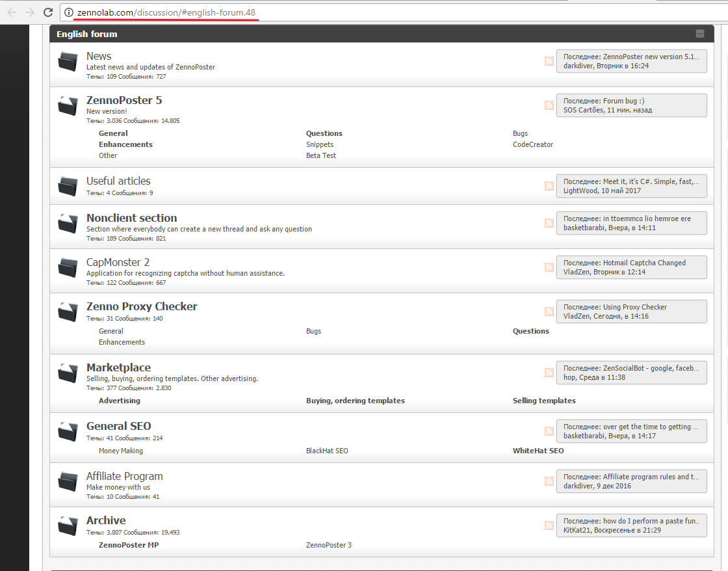Open RSS feed for Zenno Proxy Checker
This screenshot has width=728, height=571.
point(549,312)
